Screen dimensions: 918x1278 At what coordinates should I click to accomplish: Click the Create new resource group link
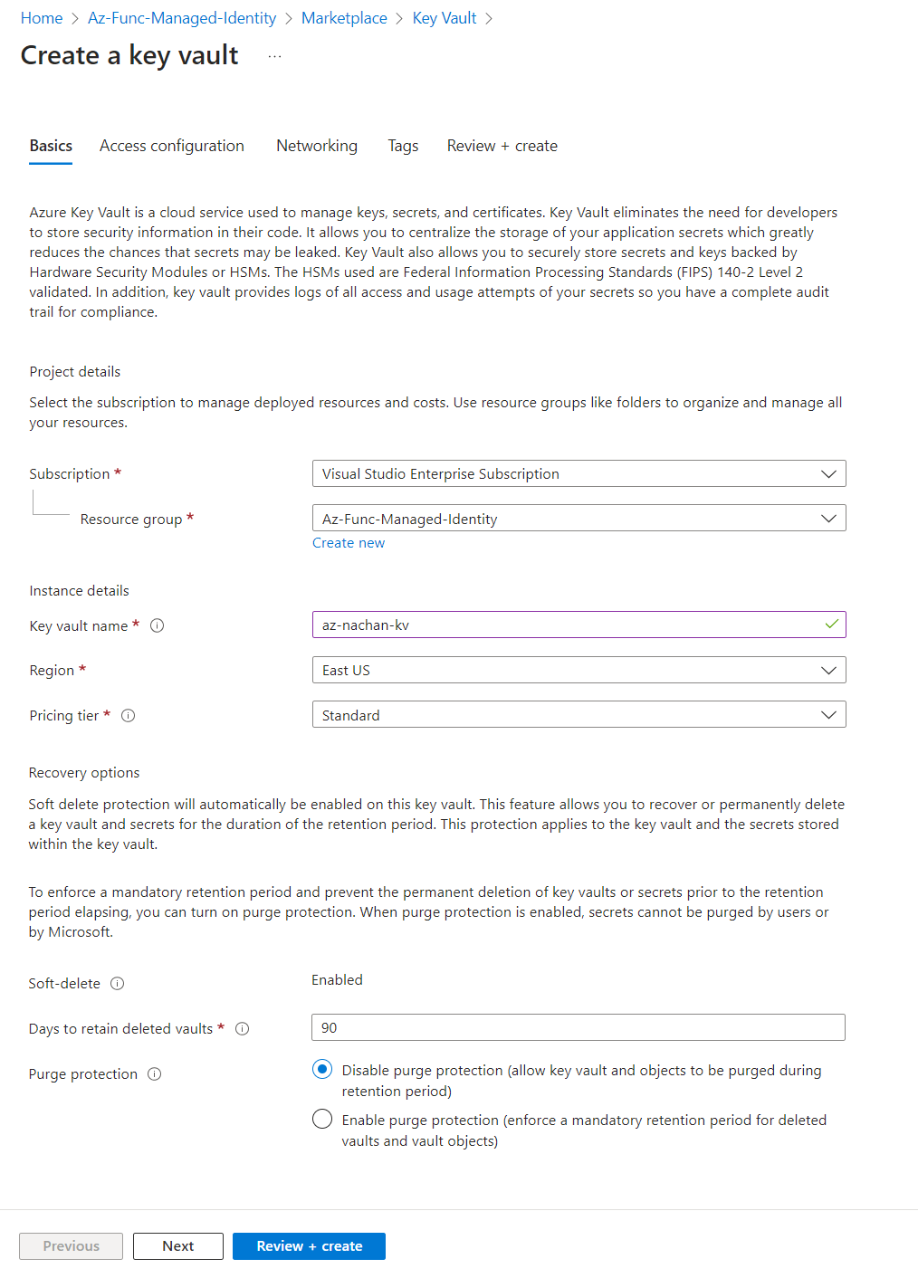pyautogui.click(x=349, y=543)
